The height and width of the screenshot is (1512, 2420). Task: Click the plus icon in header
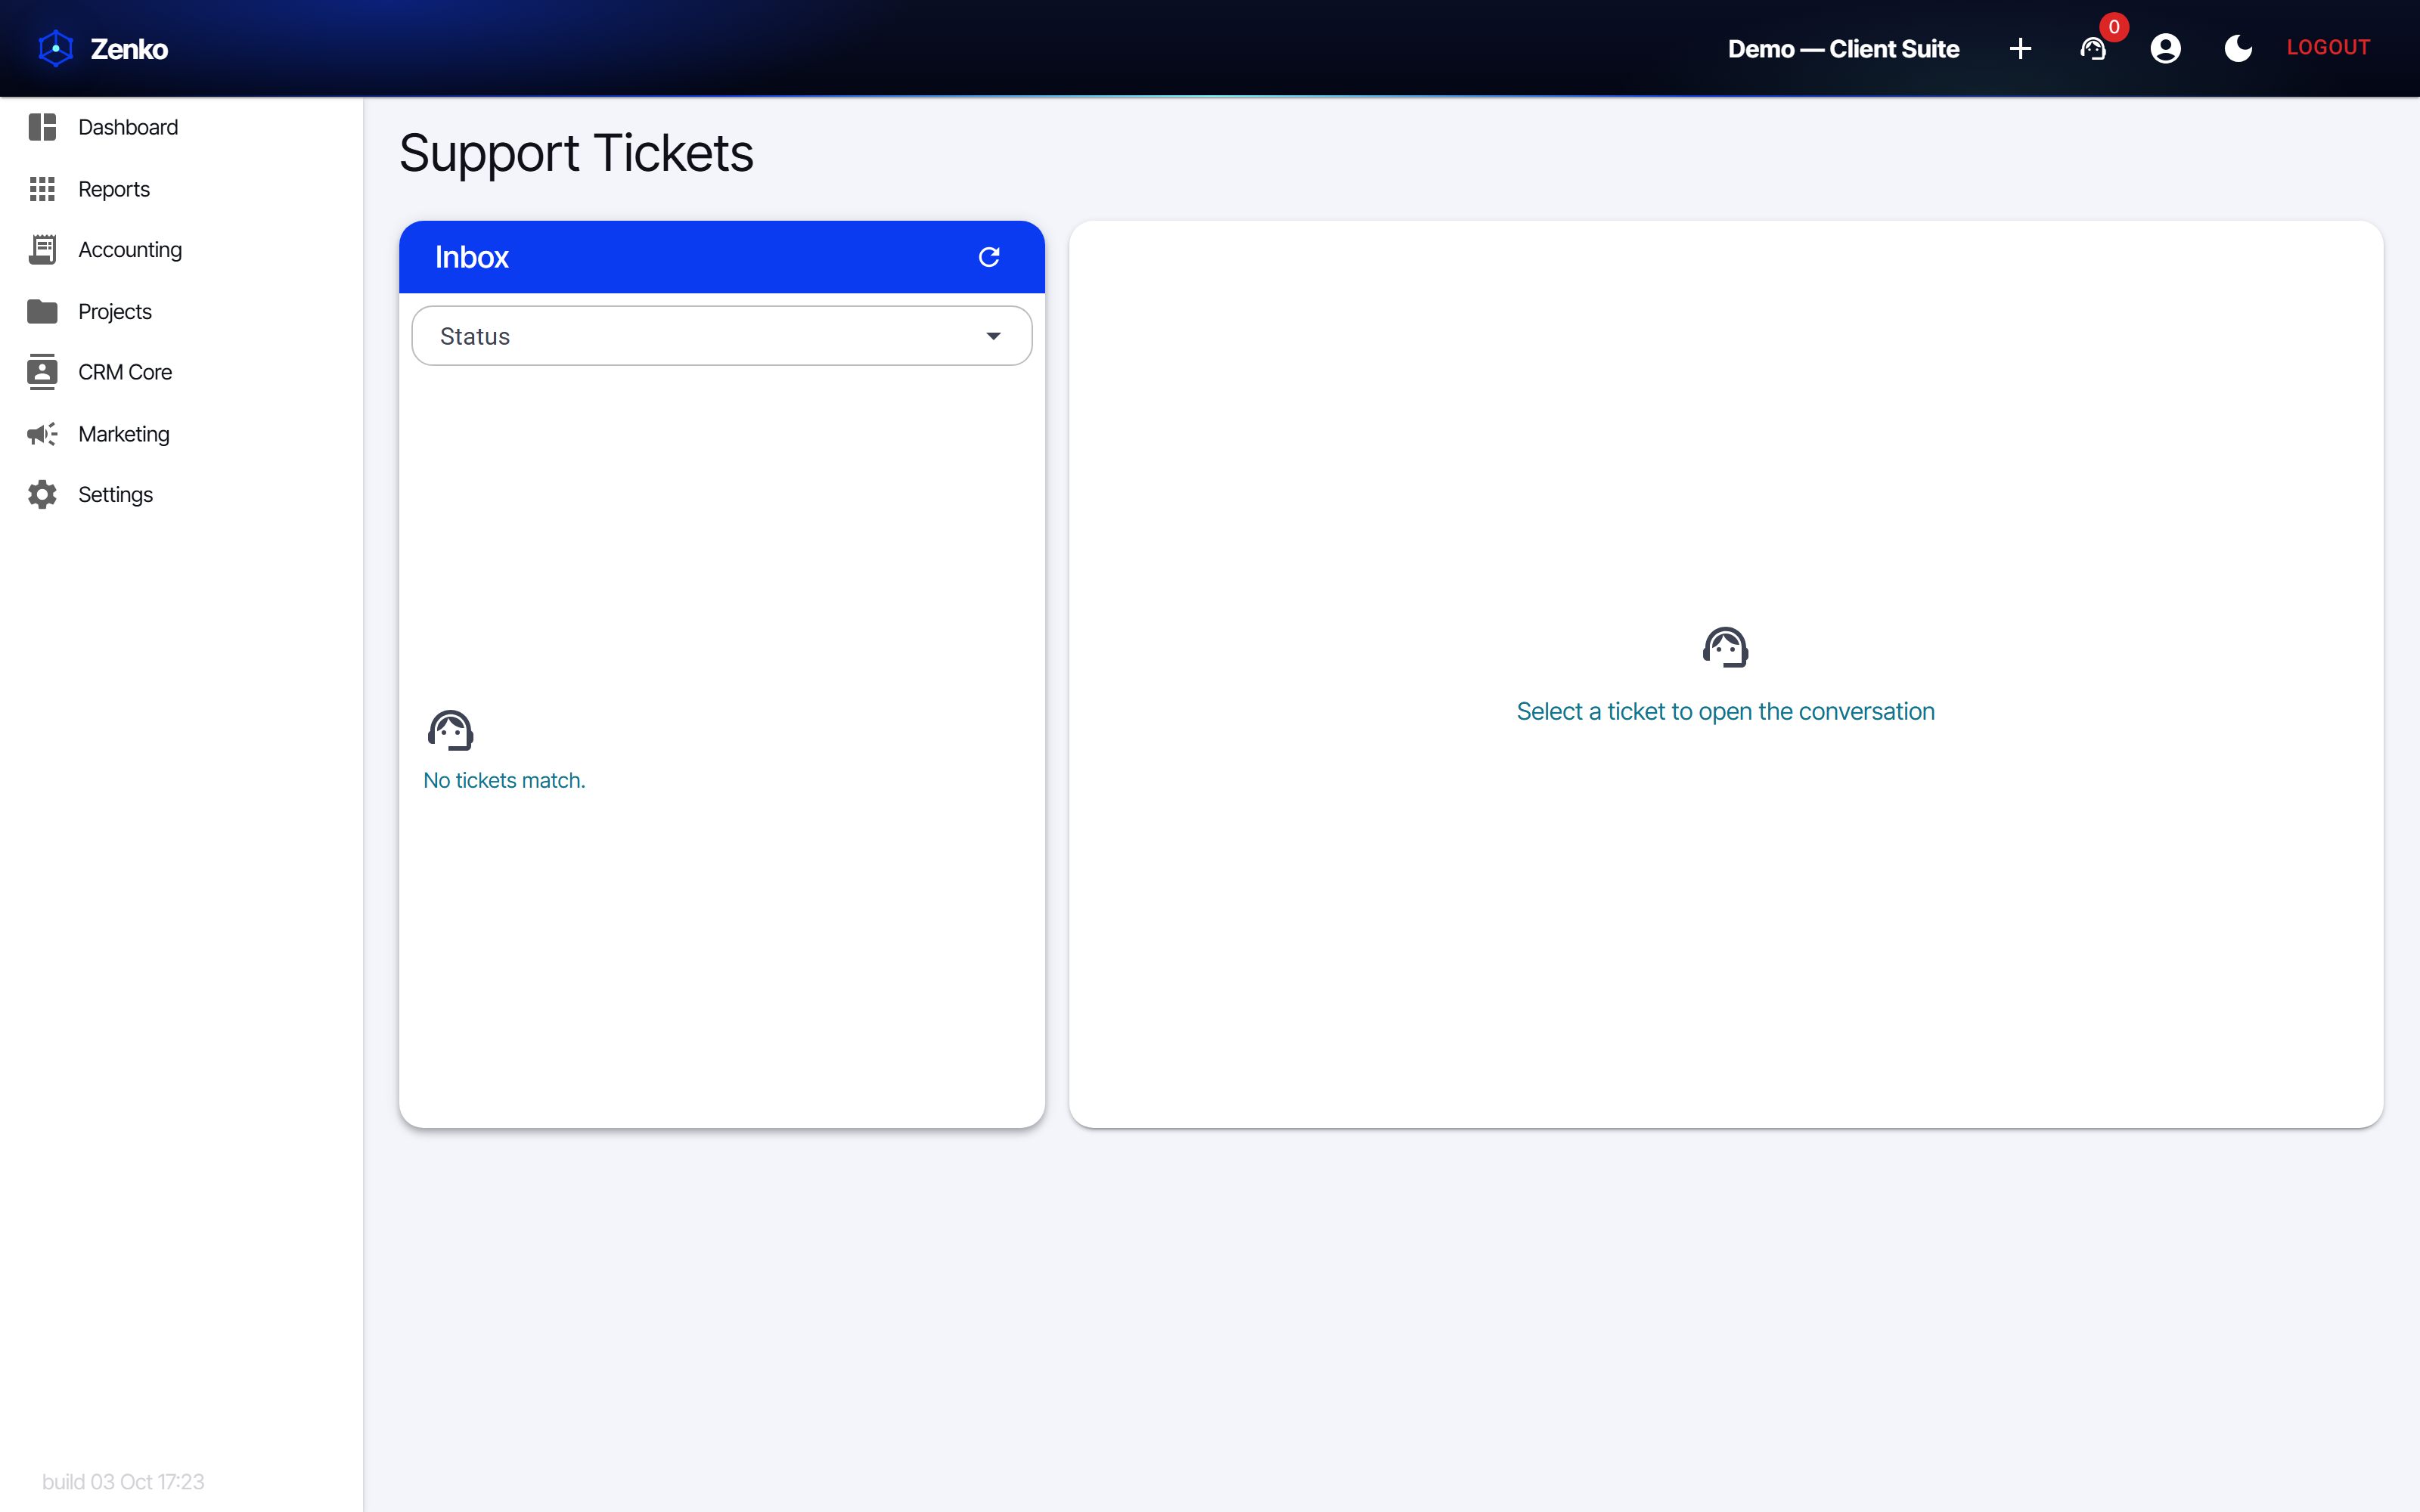click(x=2020, y=48)
